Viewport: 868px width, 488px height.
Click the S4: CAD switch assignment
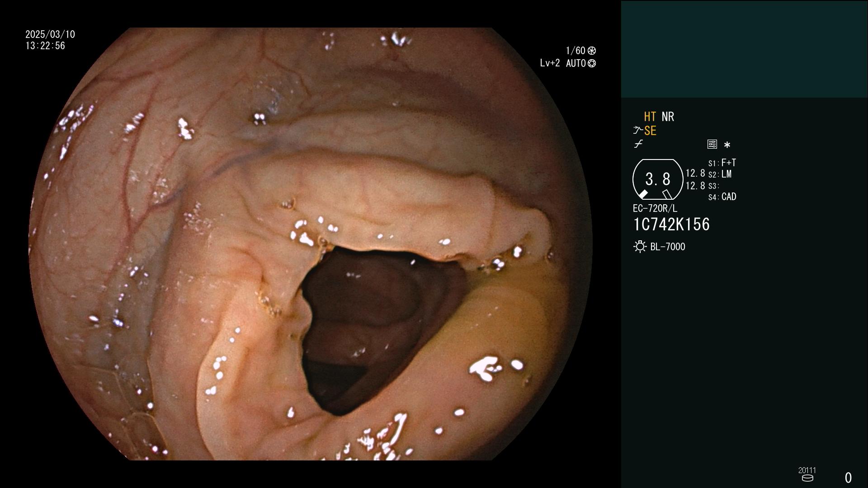(x=722, y=197)
